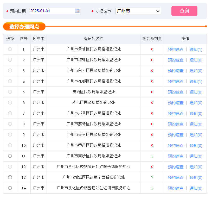Click the 剩余预约量 column header
Screen dimensions: 212x198
coord(152,39)
